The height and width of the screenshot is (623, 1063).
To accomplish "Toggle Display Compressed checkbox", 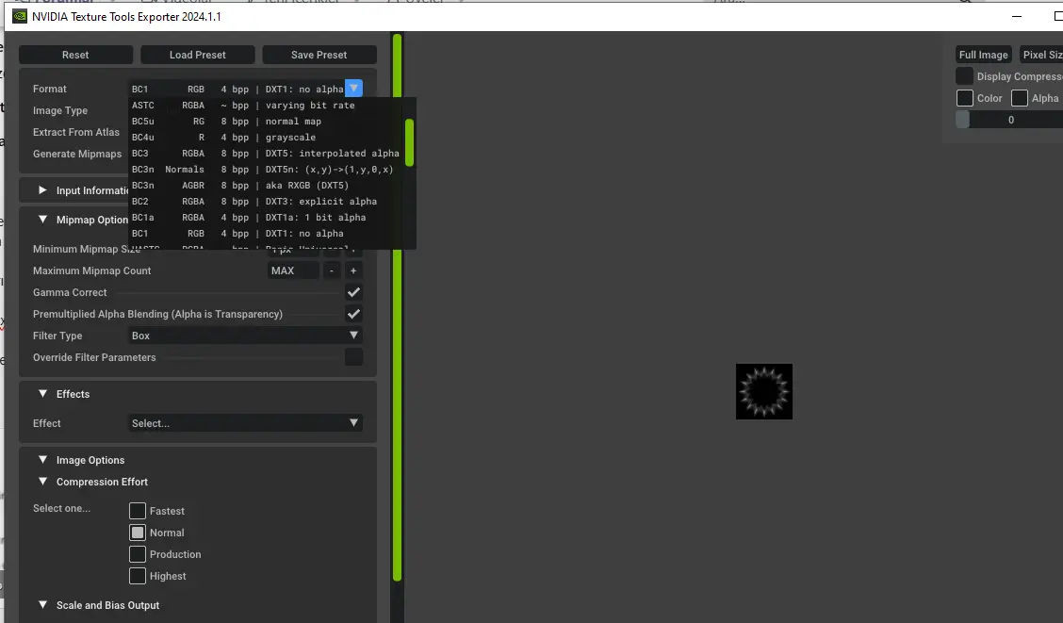I will click(x=964, y=76).
